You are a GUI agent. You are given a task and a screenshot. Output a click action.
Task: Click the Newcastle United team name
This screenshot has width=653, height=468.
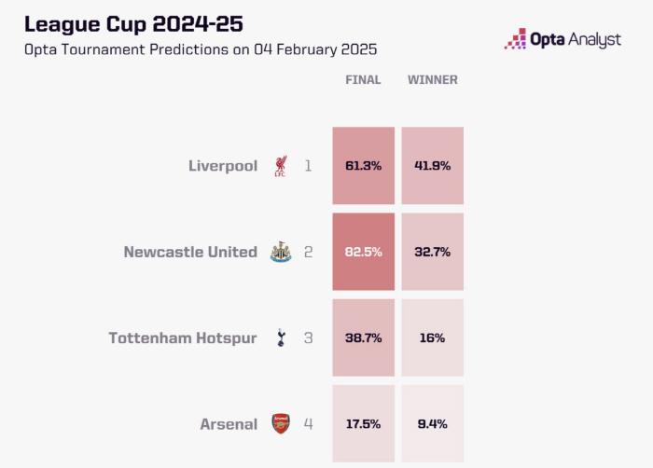[x=190, y=252]
